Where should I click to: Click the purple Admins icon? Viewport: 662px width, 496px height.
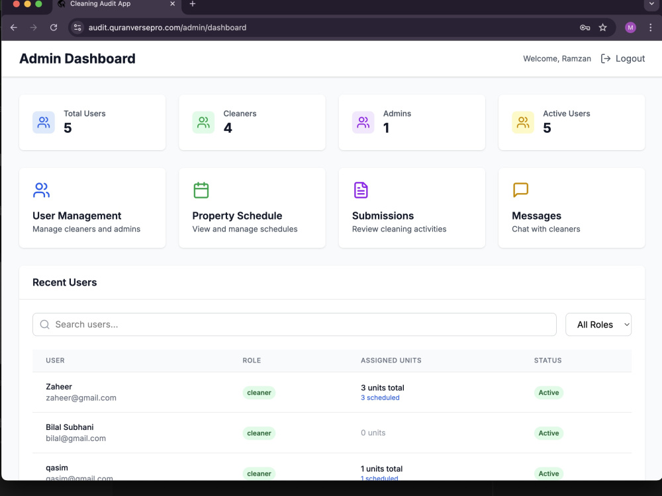coord(363,122)
